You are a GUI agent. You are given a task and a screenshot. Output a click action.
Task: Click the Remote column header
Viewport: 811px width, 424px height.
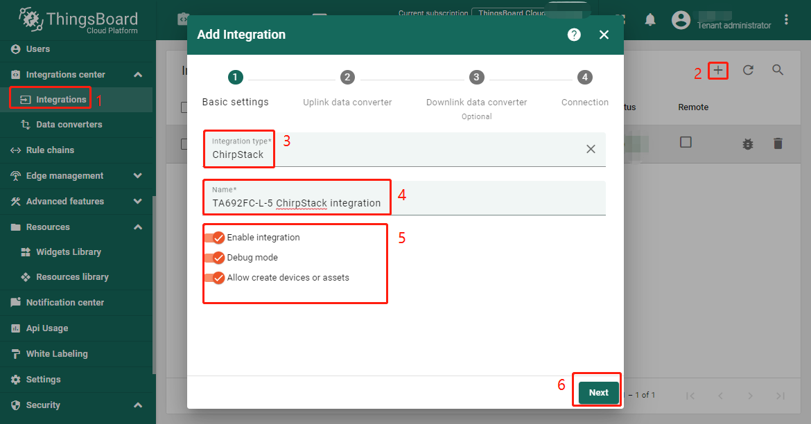click(x=693, y=107)
